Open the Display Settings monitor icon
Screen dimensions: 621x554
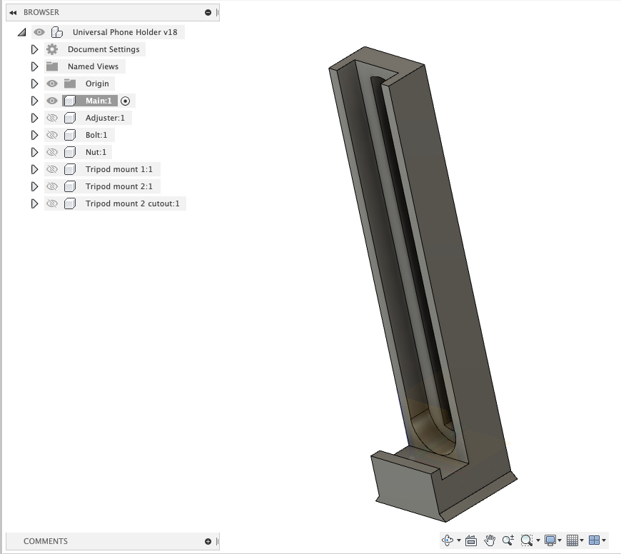(x=550, y=540)
